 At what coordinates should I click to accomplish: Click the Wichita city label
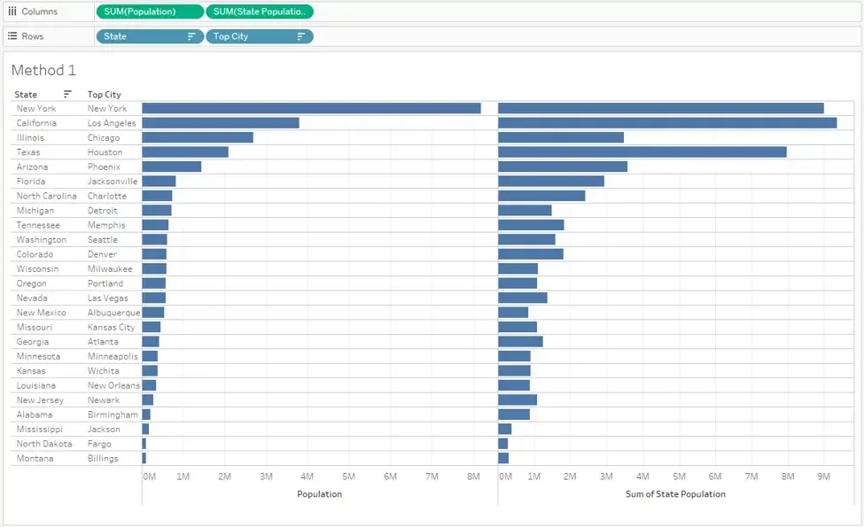pos(103,371)
